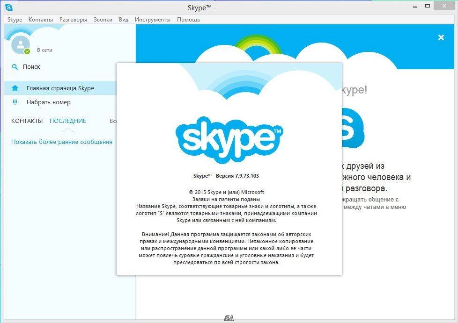This screenshot has width=458, height=323.
Task: Click the Поиск search field
Action: pyautogui.click(x=63, y=67)
